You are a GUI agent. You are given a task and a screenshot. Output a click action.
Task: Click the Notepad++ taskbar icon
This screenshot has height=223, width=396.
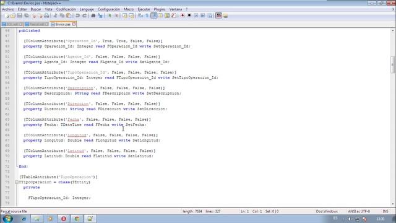tap(90, 219)
